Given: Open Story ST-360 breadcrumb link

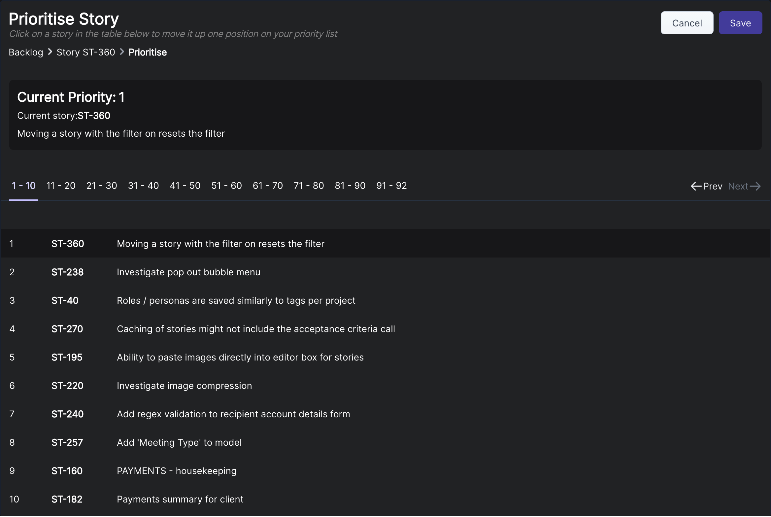Looking at the screenshot, I should coord(86,52).
